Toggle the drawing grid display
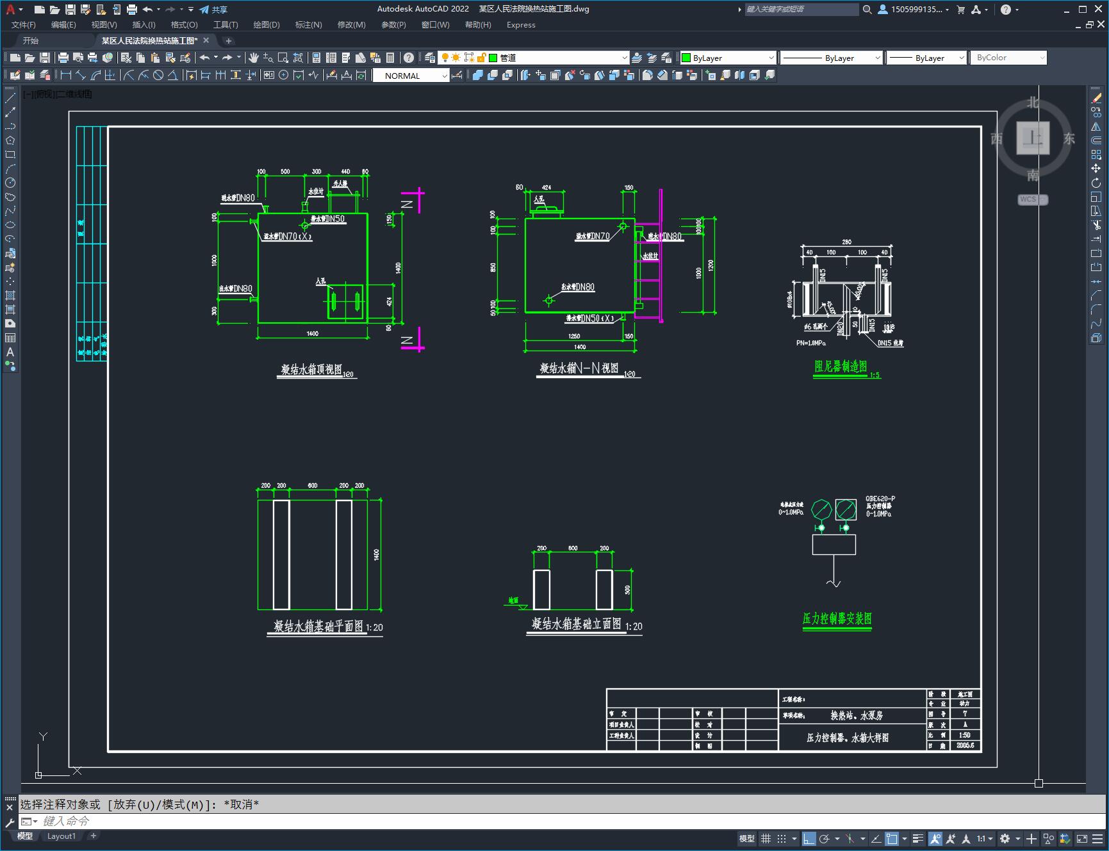This screenshot has height=851, width=1109. click(766, 838)
